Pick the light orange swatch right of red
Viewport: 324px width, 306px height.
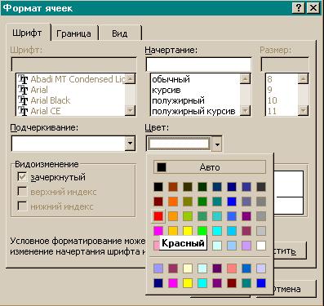173,216
